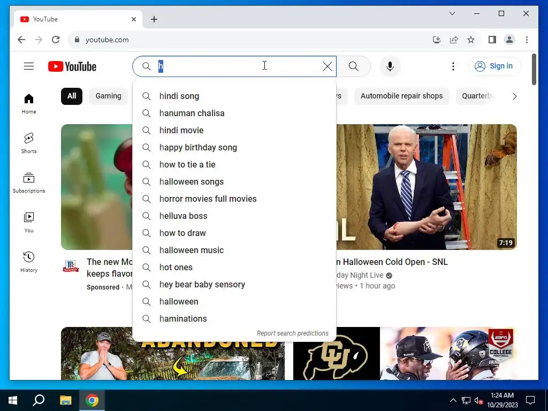Open the ESPN College Football thumbnail
The height and width of the screenshot is (411, 548).
tap(405, 353)
